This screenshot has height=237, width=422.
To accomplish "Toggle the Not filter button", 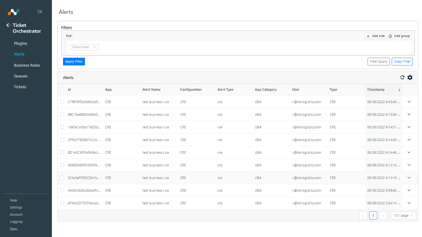I will tap(69, 36).
